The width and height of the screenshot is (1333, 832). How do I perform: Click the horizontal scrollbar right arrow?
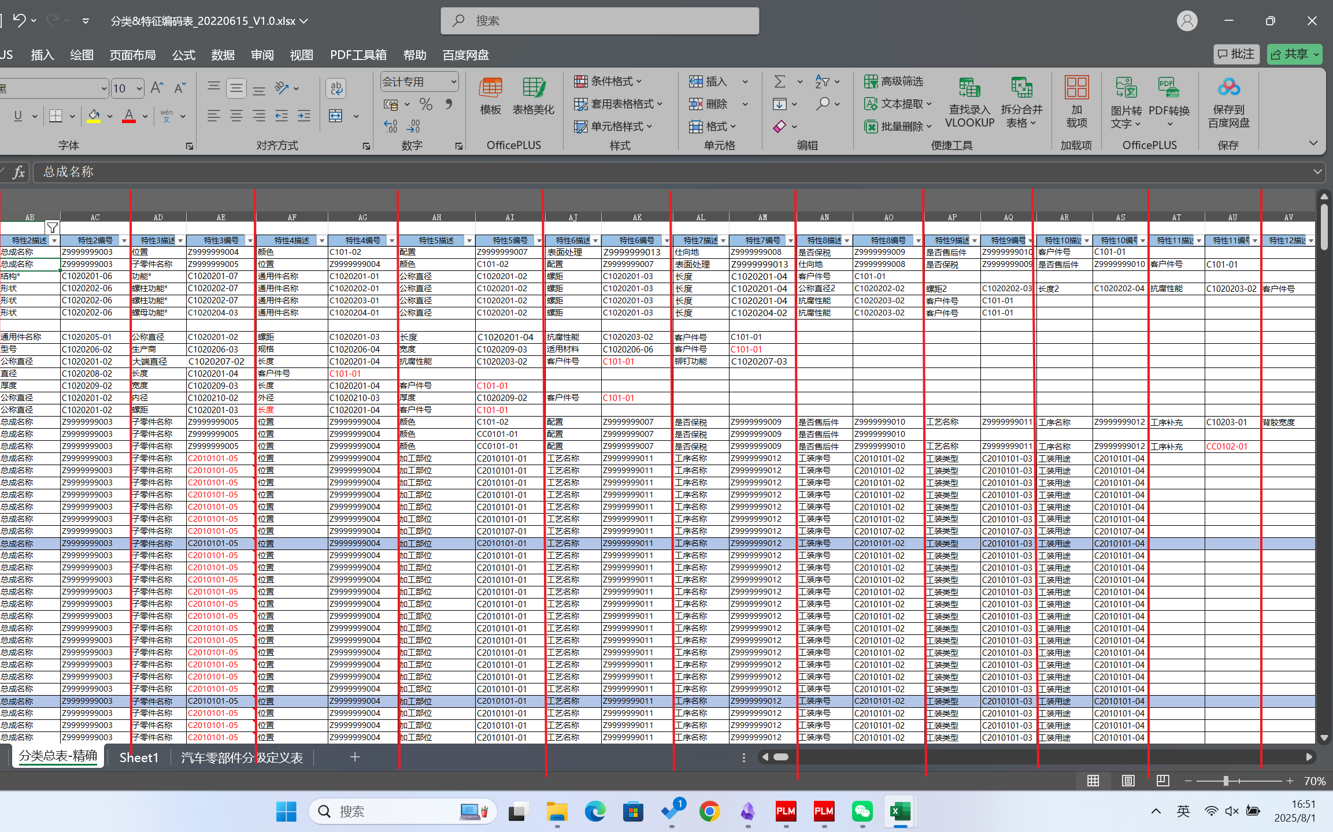click(x=1309, y=757)
